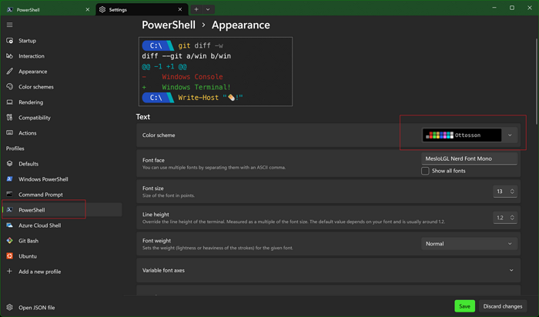Click the Azure Cloud Shell icon
This screenshot has height=317, width=539.
pyautogui.click(x=9, y=225)
